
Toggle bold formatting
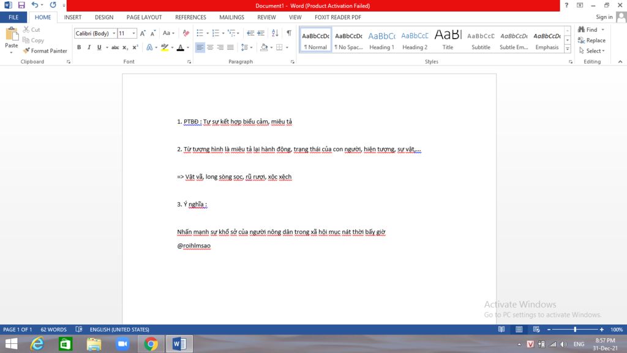point(79,47)
